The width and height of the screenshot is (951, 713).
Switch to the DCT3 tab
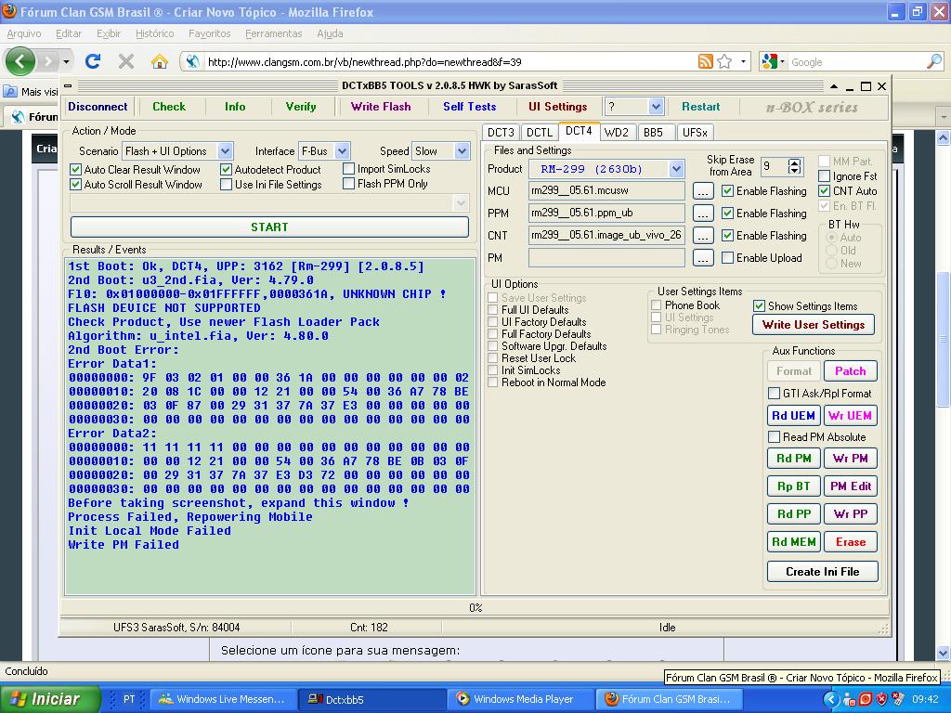(501, 132)
